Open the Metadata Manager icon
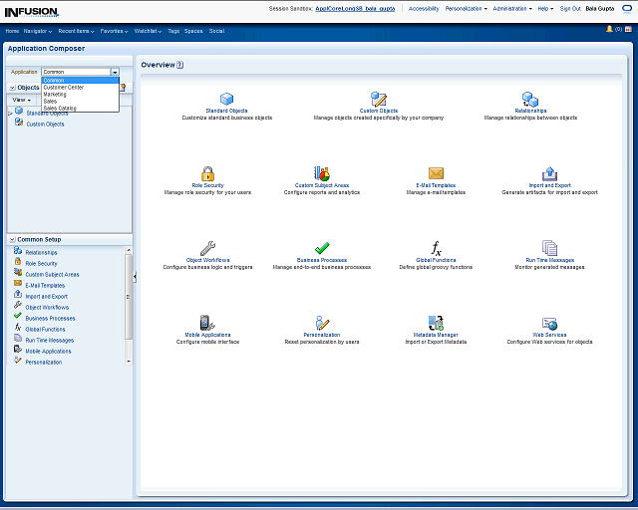638x510 pixels. tap(436, 323)
